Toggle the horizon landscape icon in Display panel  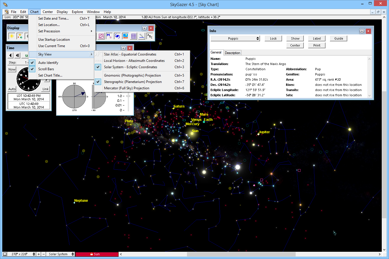(126, 36)
